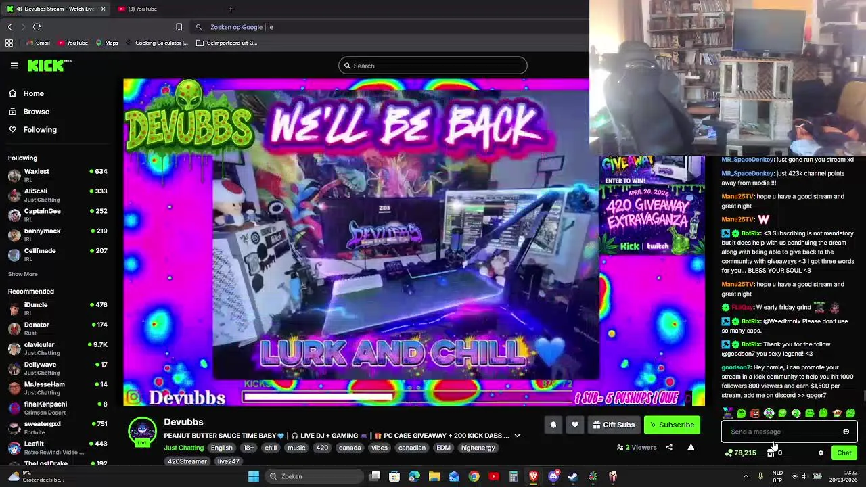Click the 2 Viewers count

point(637,447)
